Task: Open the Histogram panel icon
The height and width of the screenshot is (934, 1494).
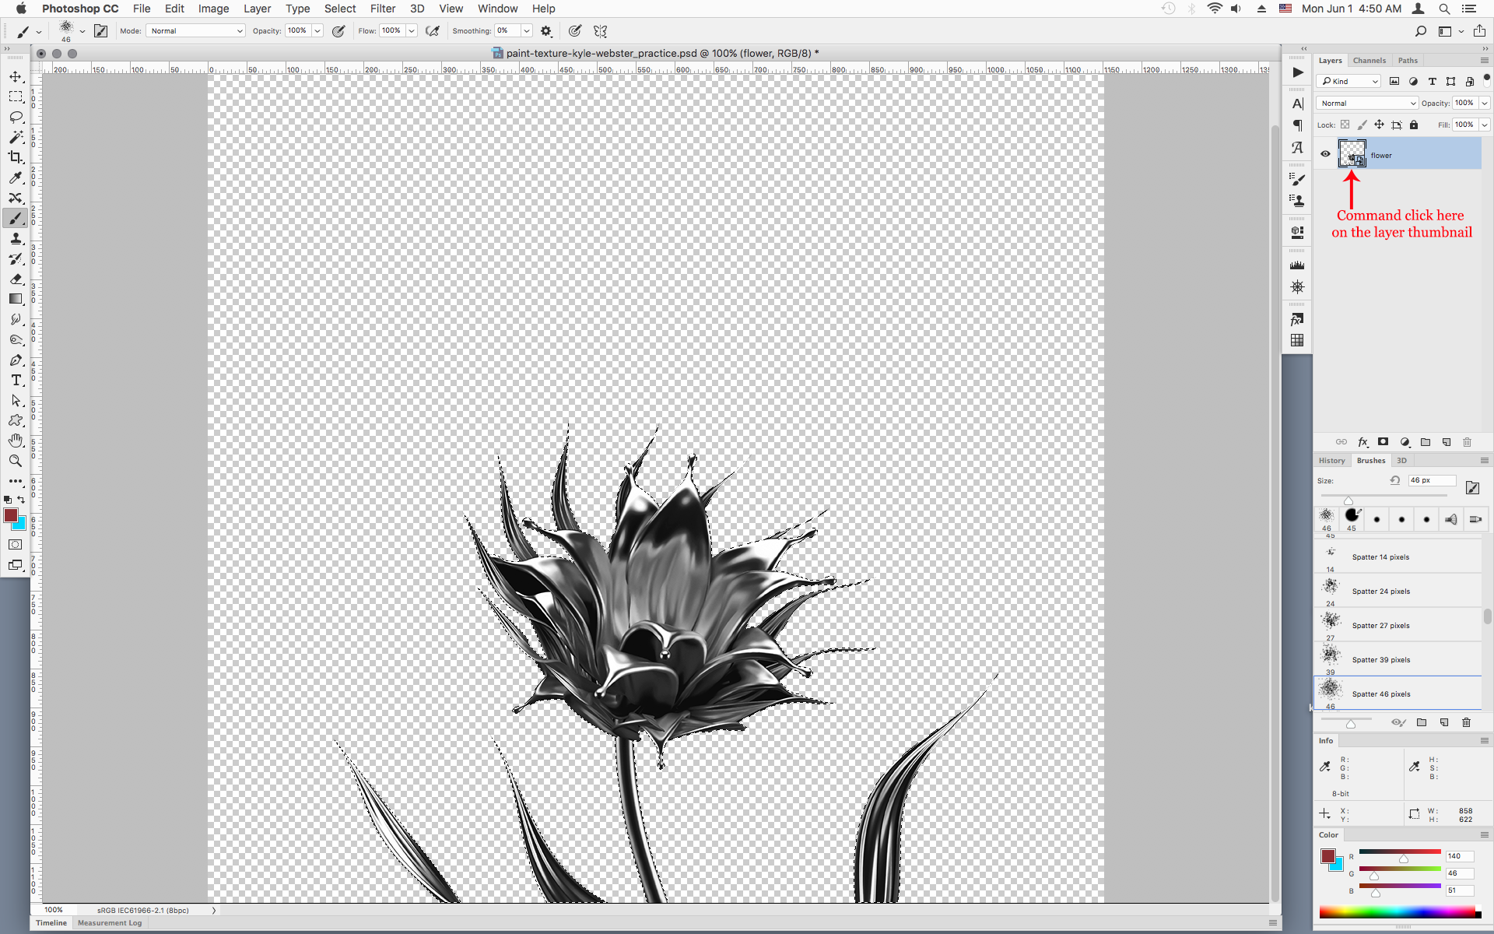Action: click(1297, 263)
